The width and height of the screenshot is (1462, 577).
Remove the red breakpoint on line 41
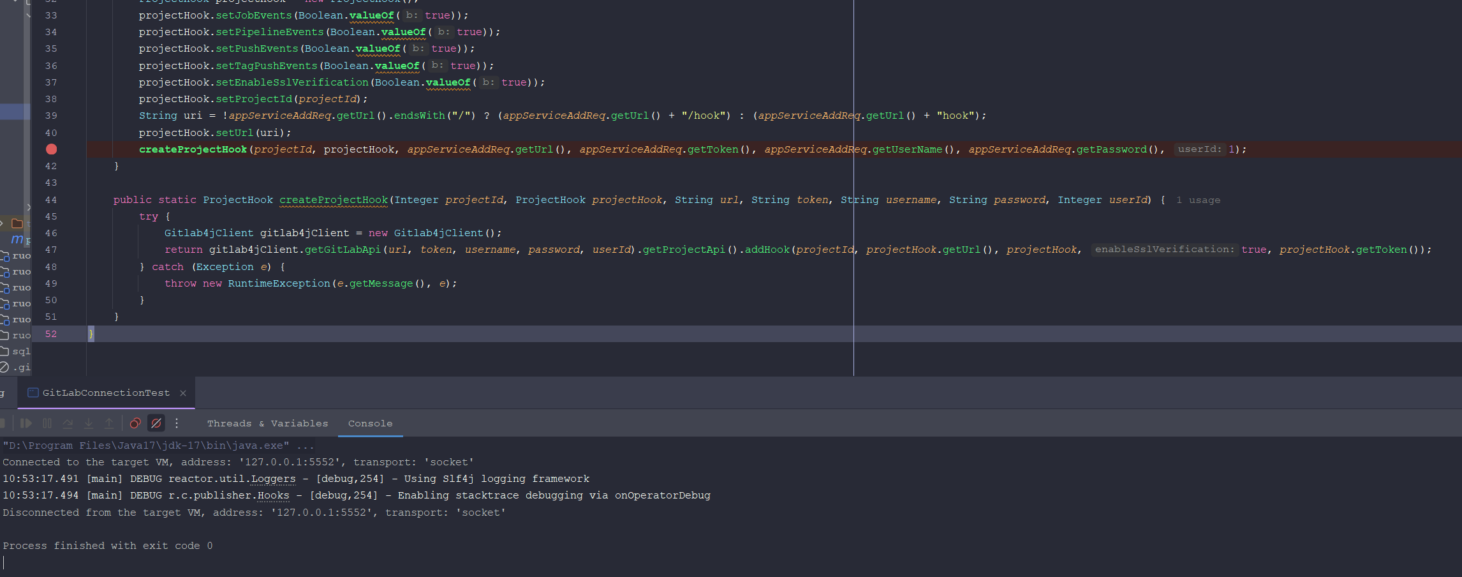click(x=52, y=149)
